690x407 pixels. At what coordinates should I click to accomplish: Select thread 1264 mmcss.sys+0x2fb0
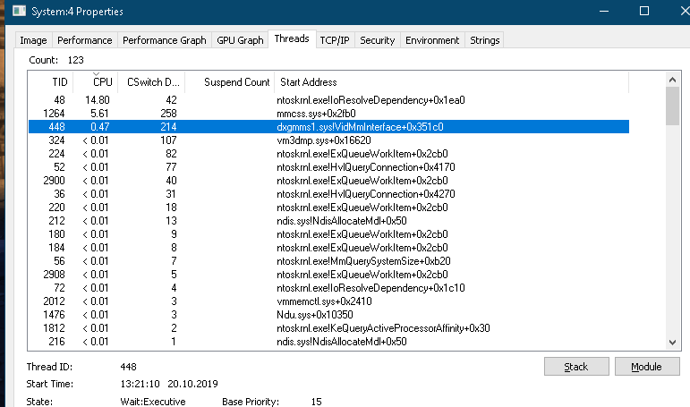[328, 114]
